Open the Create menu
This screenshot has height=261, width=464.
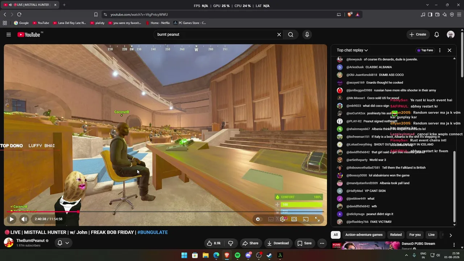coord(418,34)
